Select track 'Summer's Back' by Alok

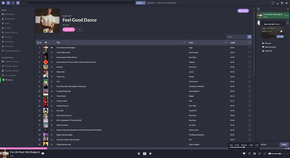point(62,101)
